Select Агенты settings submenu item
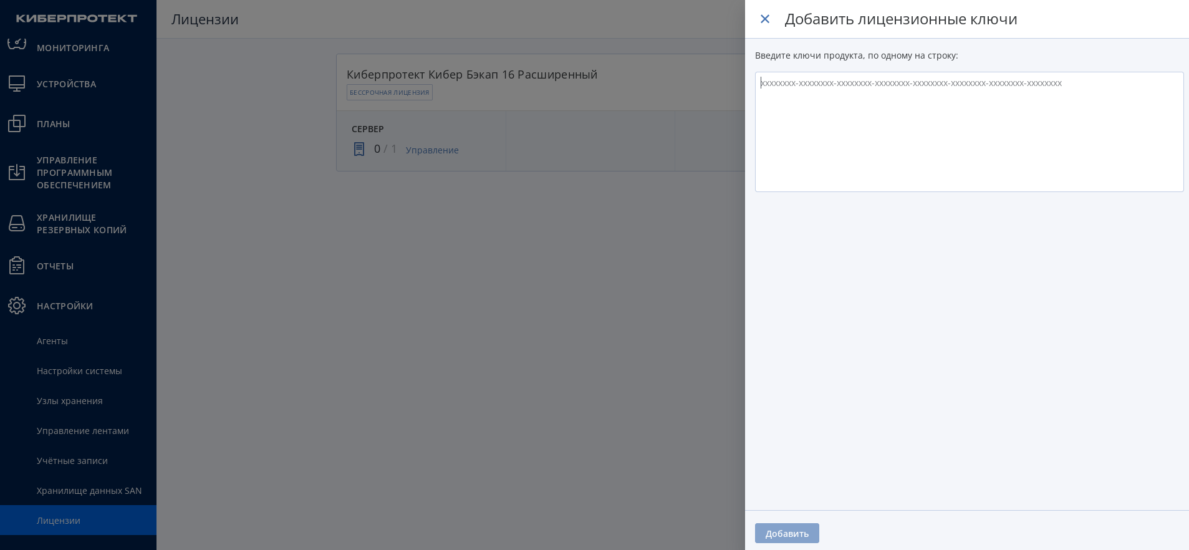 point(78,341)
